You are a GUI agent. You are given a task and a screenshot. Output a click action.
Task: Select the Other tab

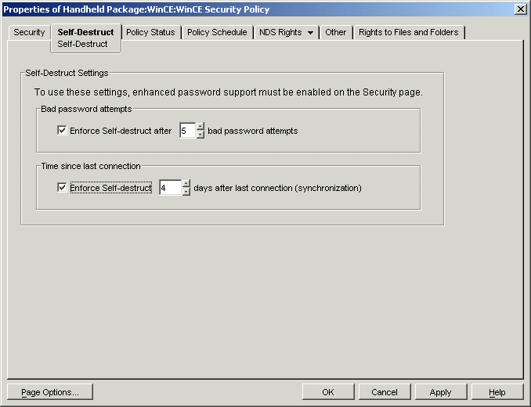(x=336, y=32)
